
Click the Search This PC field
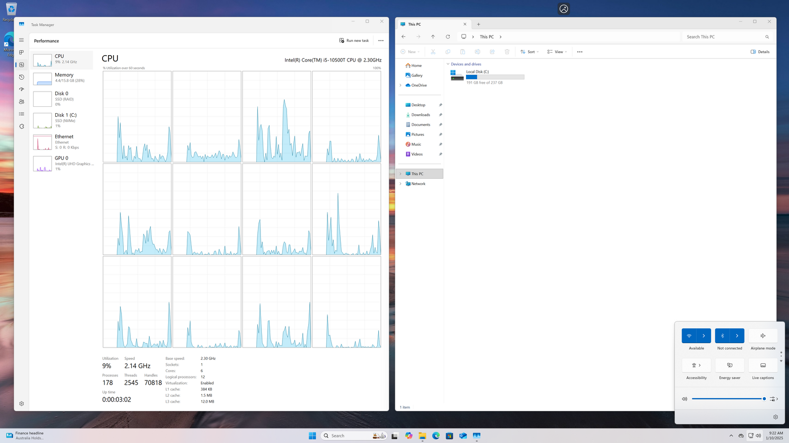[722, 37]
